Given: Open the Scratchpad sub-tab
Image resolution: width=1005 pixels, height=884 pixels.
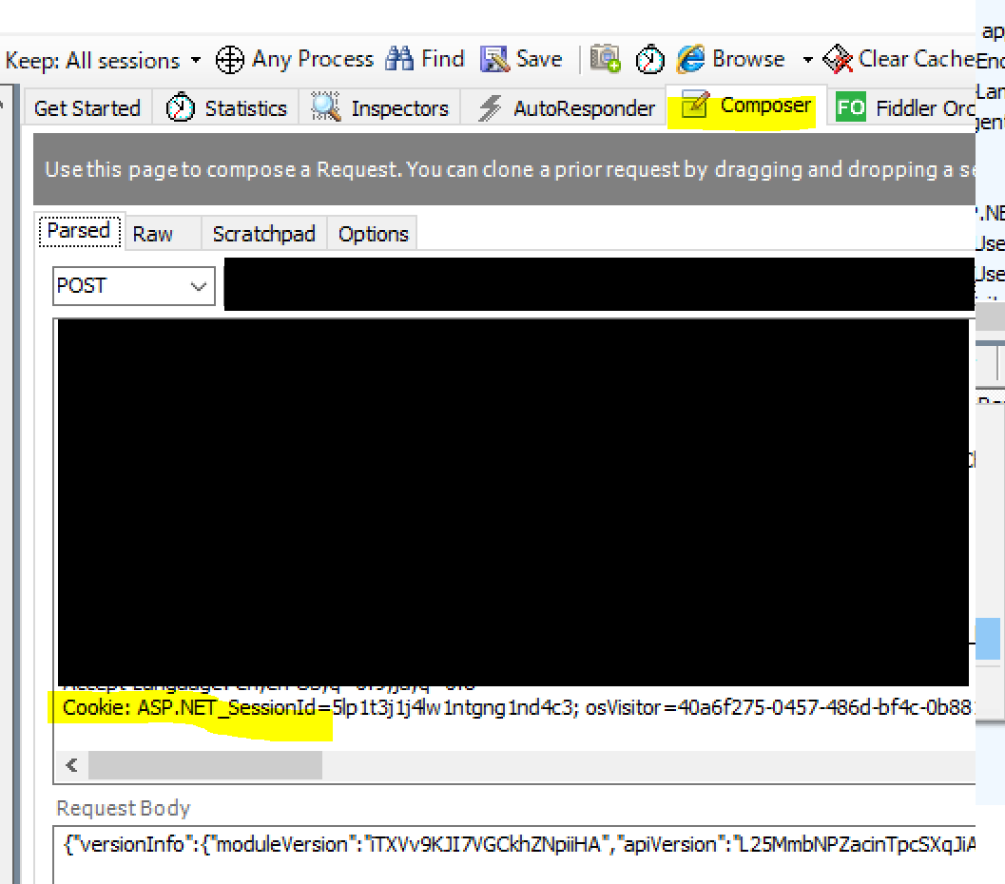Looking at the screenshot, I should [264, 234].
